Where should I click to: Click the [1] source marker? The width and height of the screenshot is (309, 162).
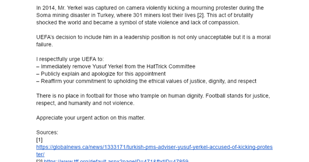click(x=39, y=140)
